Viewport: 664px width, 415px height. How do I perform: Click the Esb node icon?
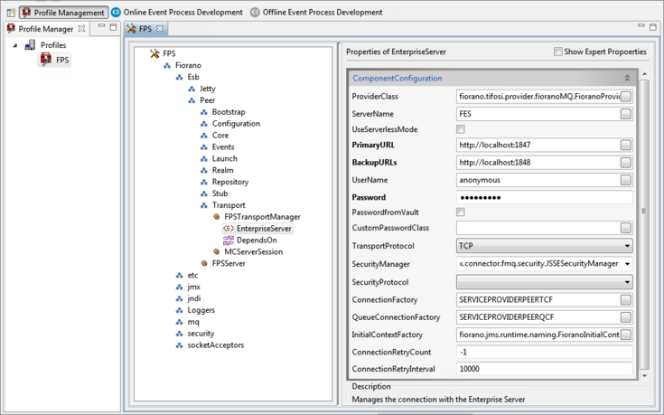point(180,77)
